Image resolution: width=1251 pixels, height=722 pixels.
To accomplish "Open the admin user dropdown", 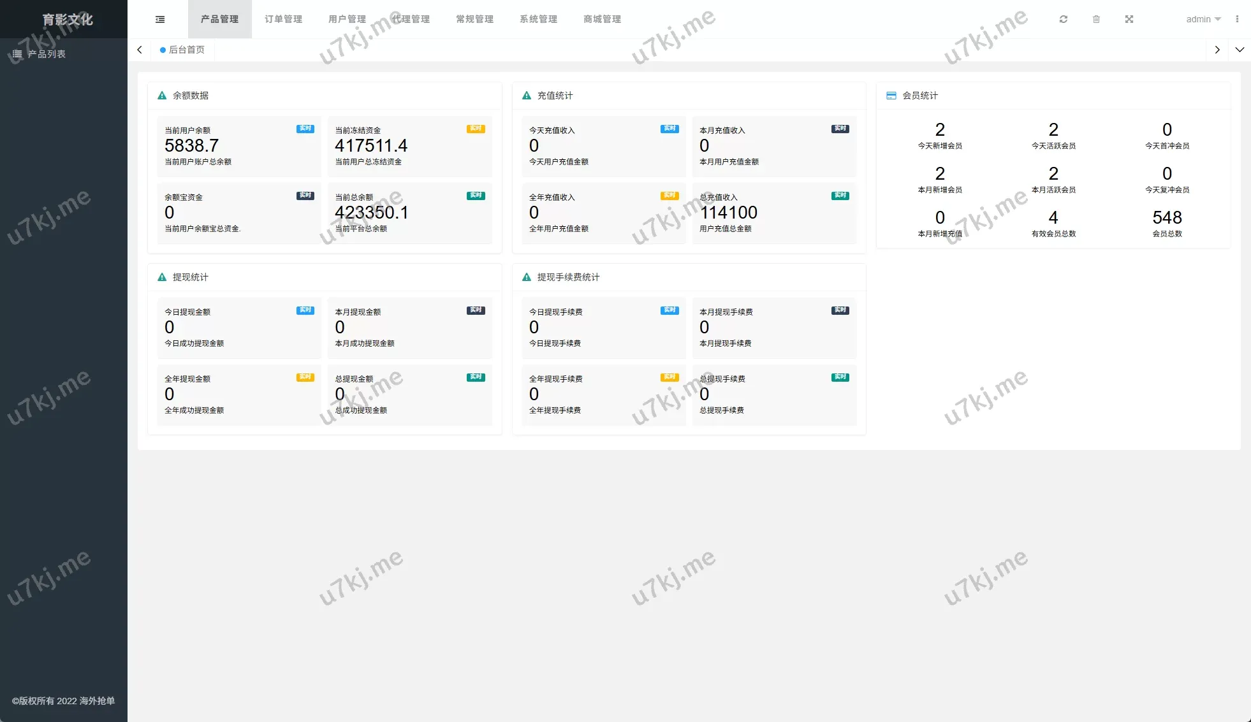I will tap(1203, 19).
